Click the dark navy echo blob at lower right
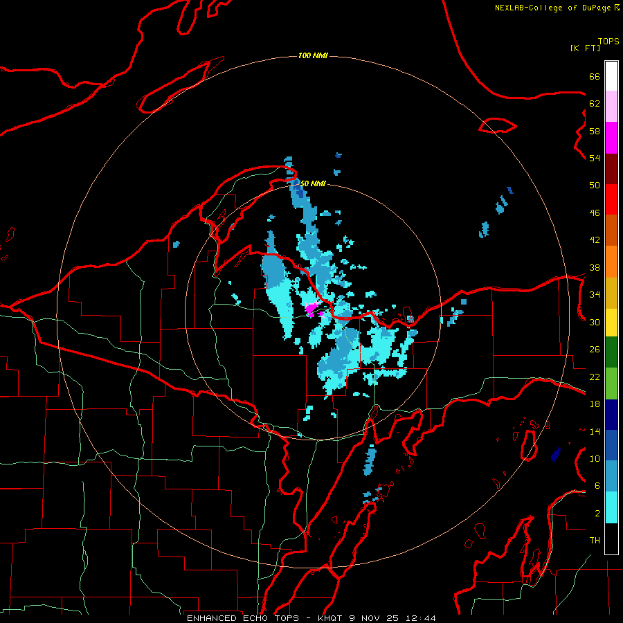This screenshot has width=623, height=623. point(556,455)
